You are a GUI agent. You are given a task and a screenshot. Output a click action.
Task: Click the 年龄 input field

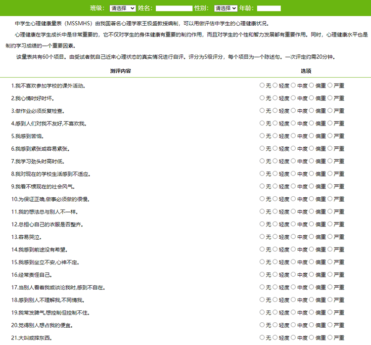pyautogui.click(x=269, y=8)
